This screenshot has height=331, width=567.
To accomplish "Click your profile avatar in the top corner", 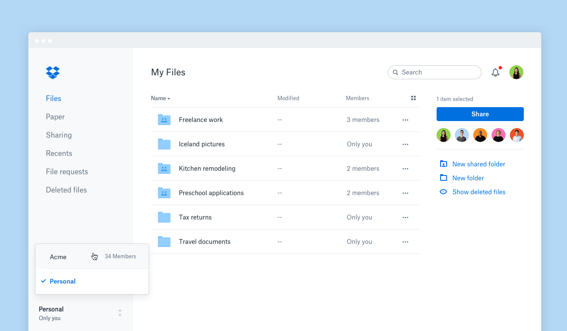I will coord(516,72).
